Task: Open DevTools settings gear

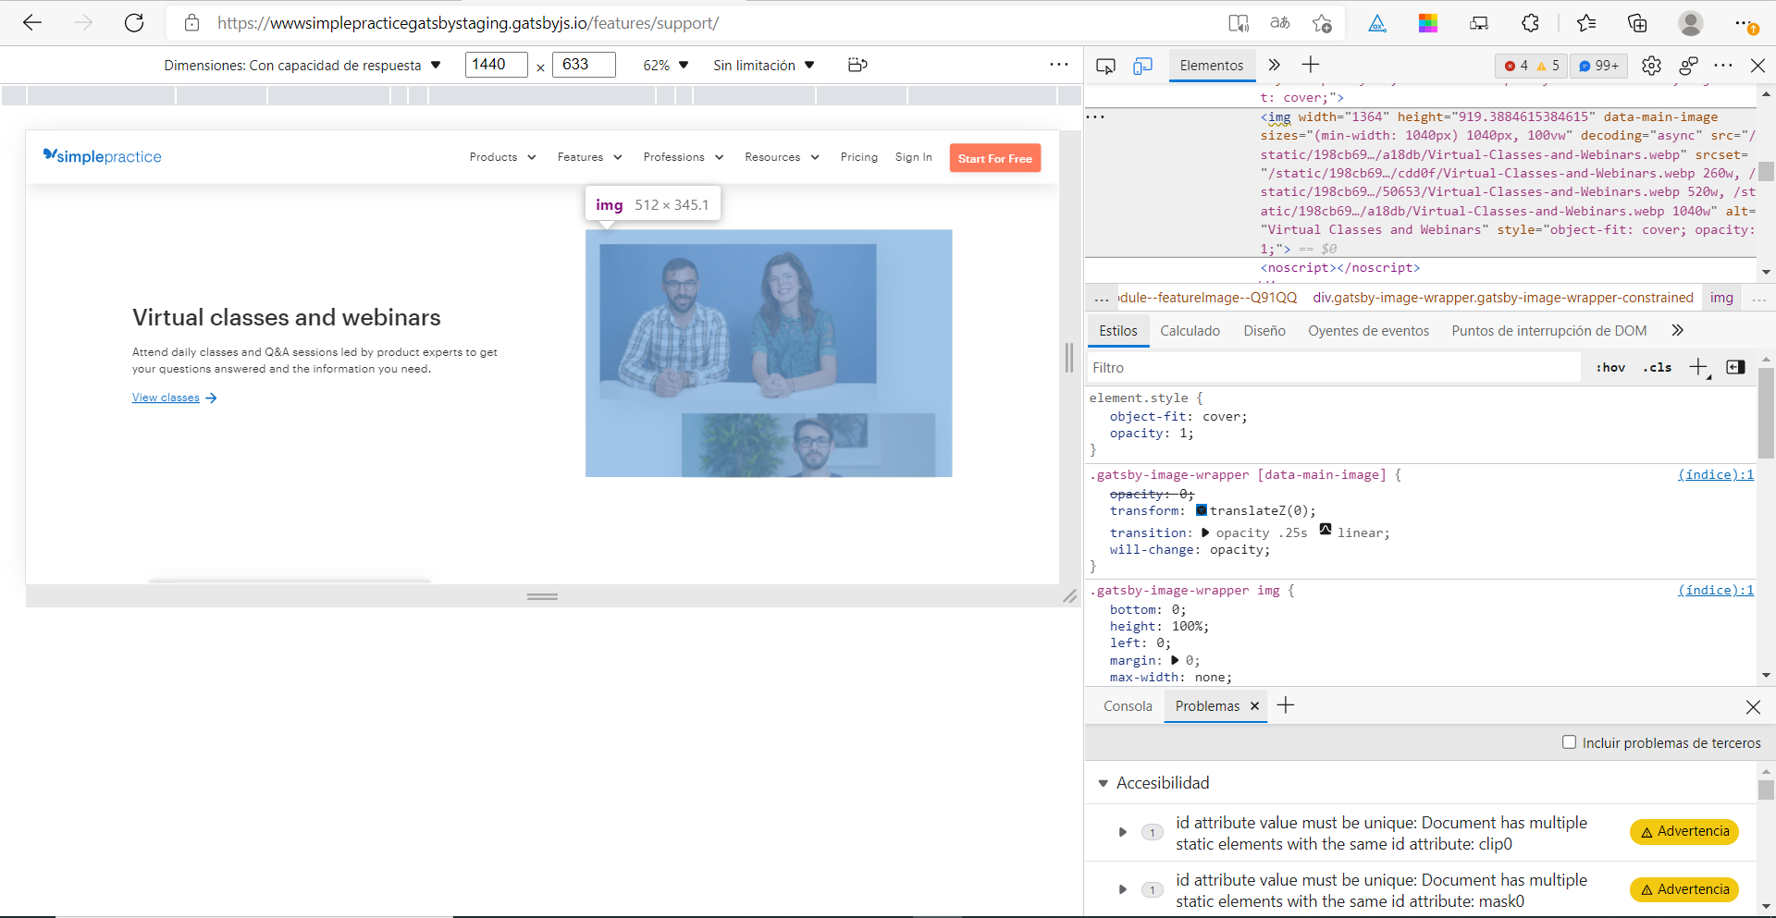Action: [x=1652, y=66]
